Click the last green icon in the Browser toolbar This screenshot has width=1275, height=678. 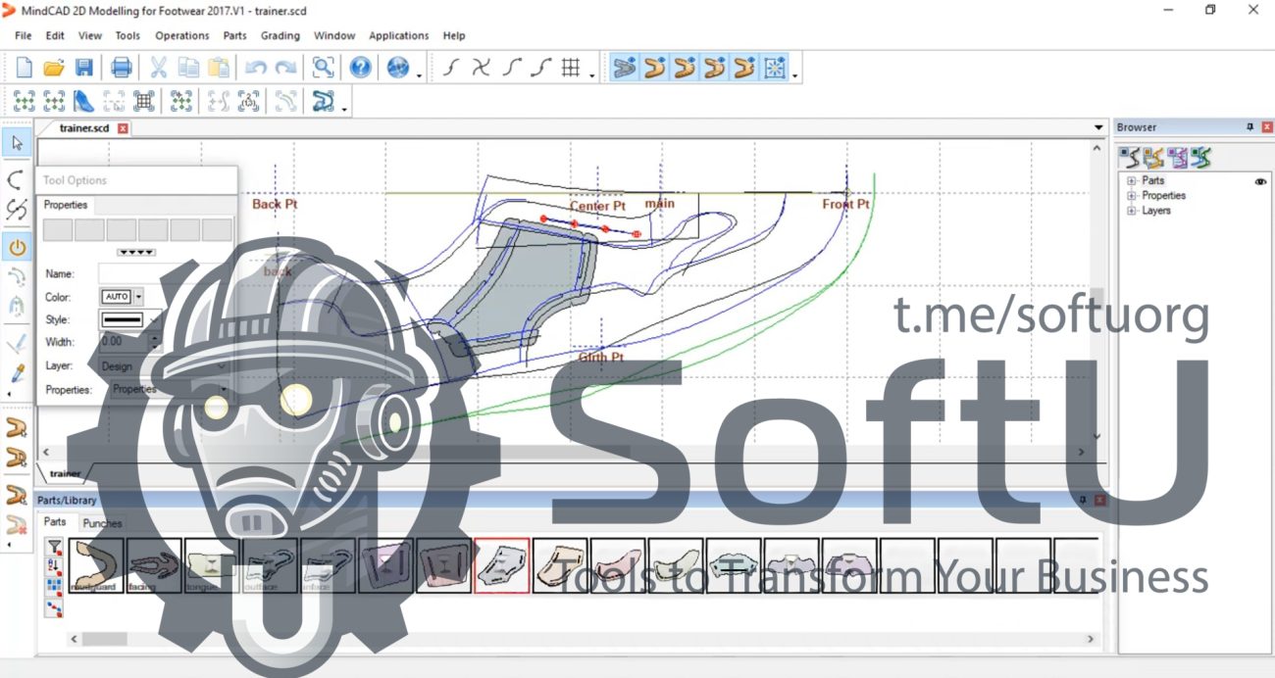click(x=1200, y=157)
